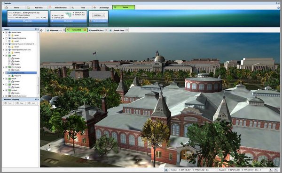Switch to the Geoweb3d Doc view tab
The image size is (282, 173).
tap(98, 30)
